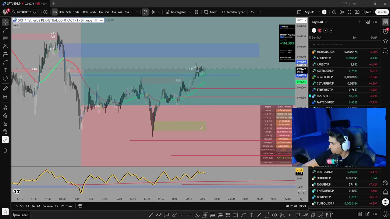Open the chat speech bubbles panel
Screen dimensions: 390x219
[x=385, y=51]
